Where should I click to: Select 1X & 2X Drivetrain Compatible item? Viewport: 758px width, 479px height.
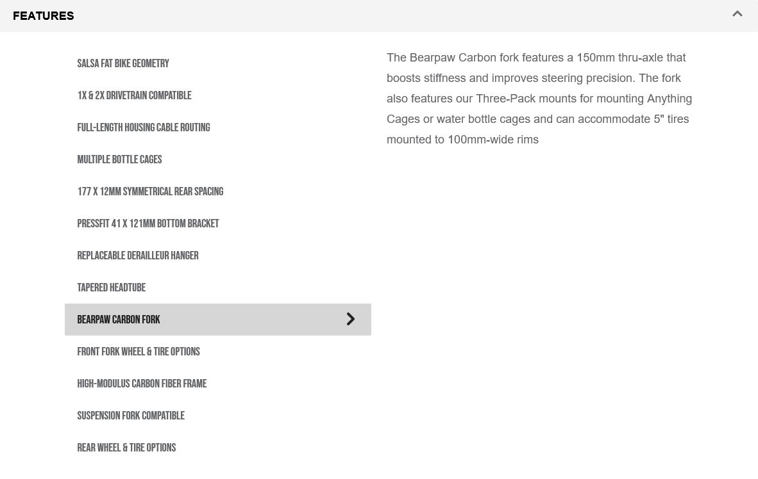(x=218, y=95)
